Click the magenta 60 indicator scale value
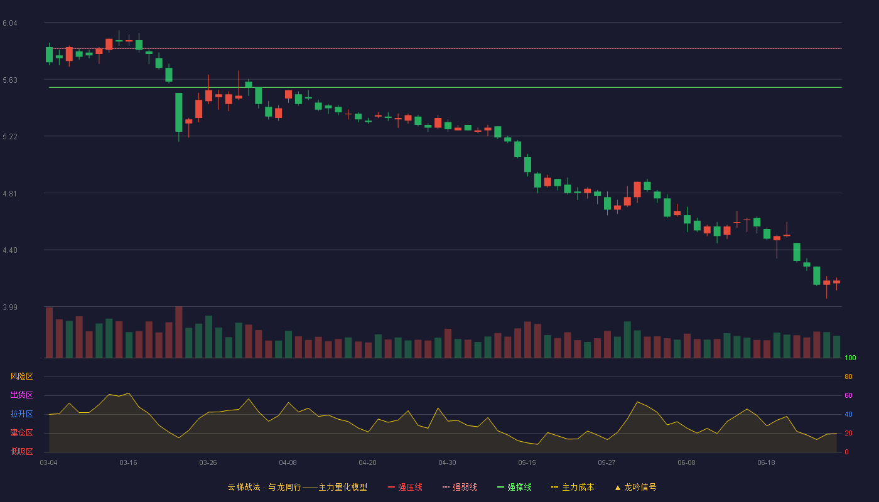The image size is (879, 502). tap(849, 396)
